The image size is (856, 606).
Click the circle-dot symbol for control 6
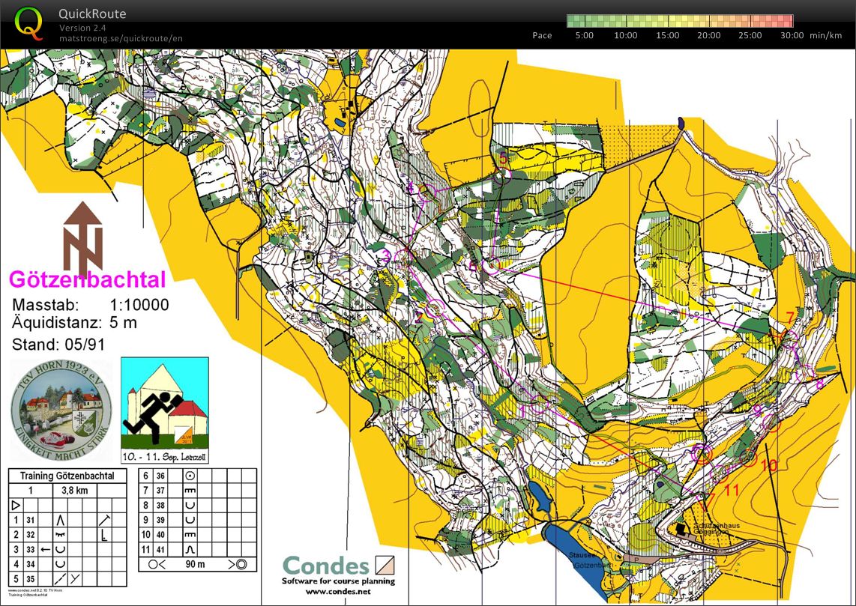pyautogui.click(x=190, y=475)
